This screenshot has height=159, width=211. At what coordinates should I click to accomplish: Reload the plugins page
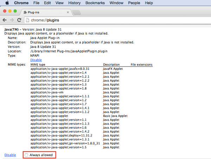[19, 20]
